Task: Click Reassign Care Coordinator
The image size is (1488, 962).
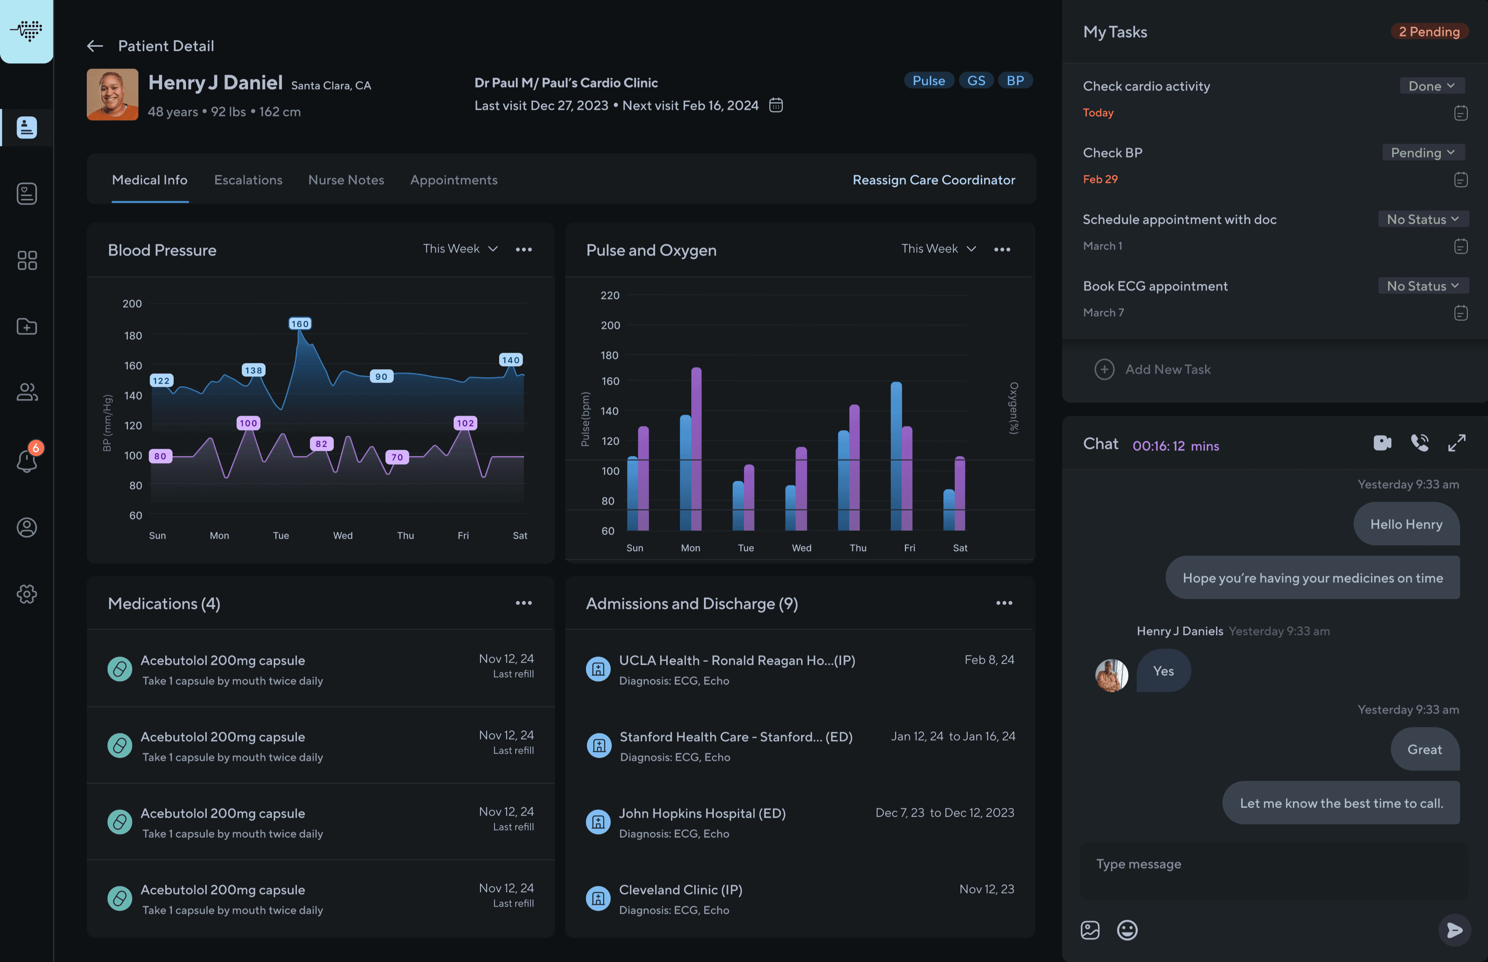Action: click(933, 180)
